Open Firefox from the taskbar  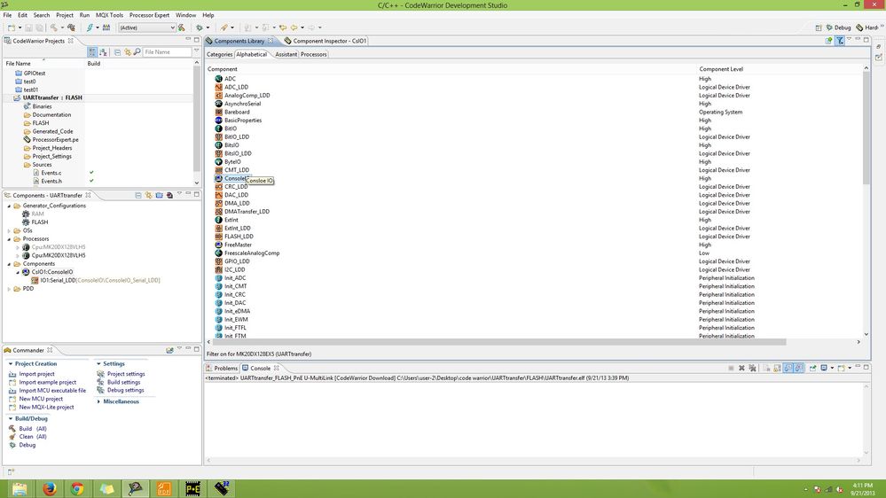click(49, 488)
